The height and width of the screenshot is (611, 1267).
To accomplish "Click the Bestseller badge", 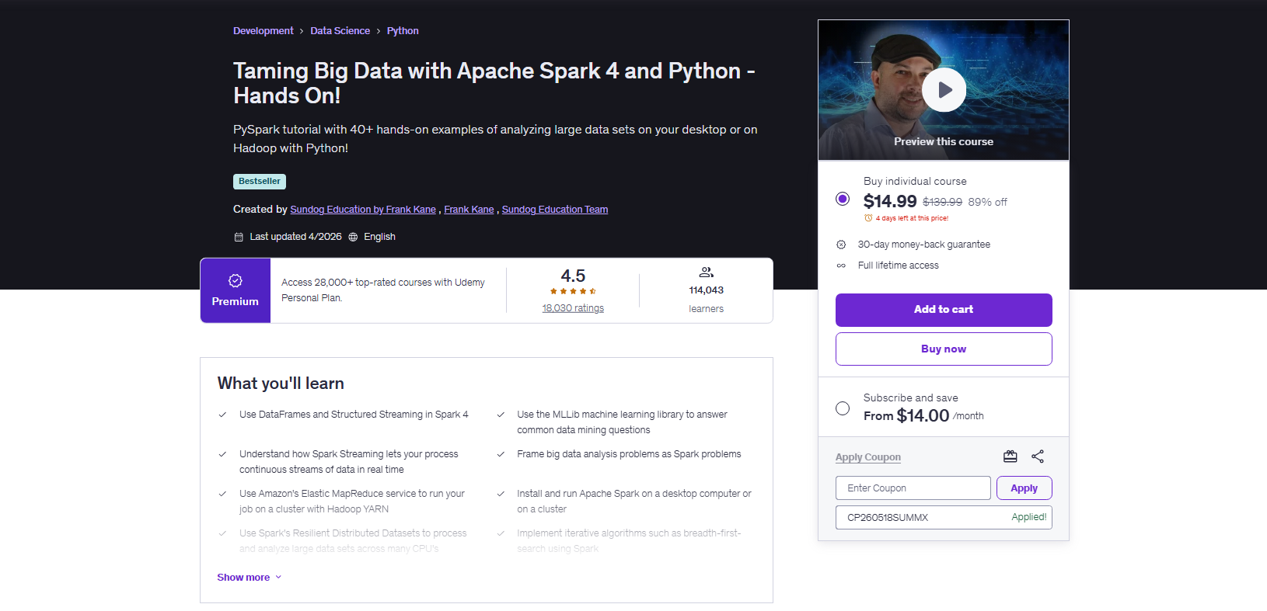I will point(260,182).
